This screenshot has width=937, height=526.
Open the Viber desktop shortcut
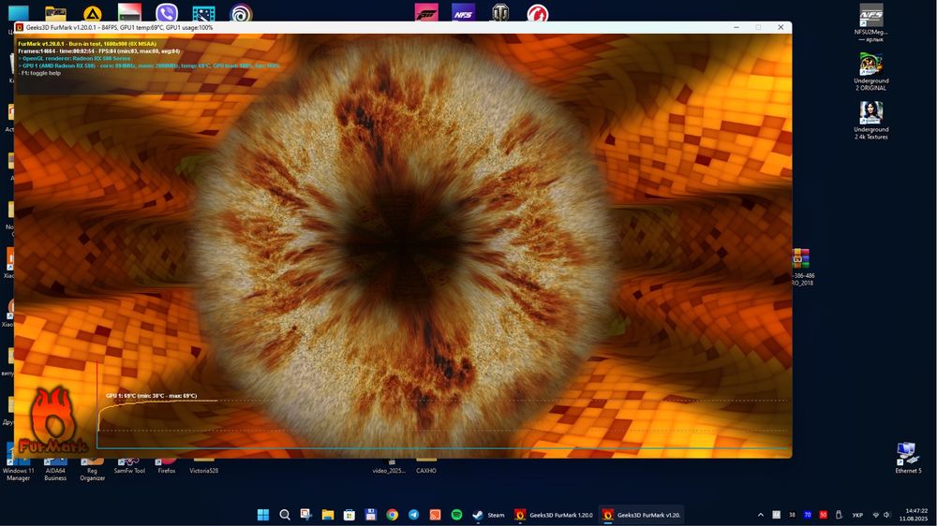pyautogui.click(x=166, y=13)
